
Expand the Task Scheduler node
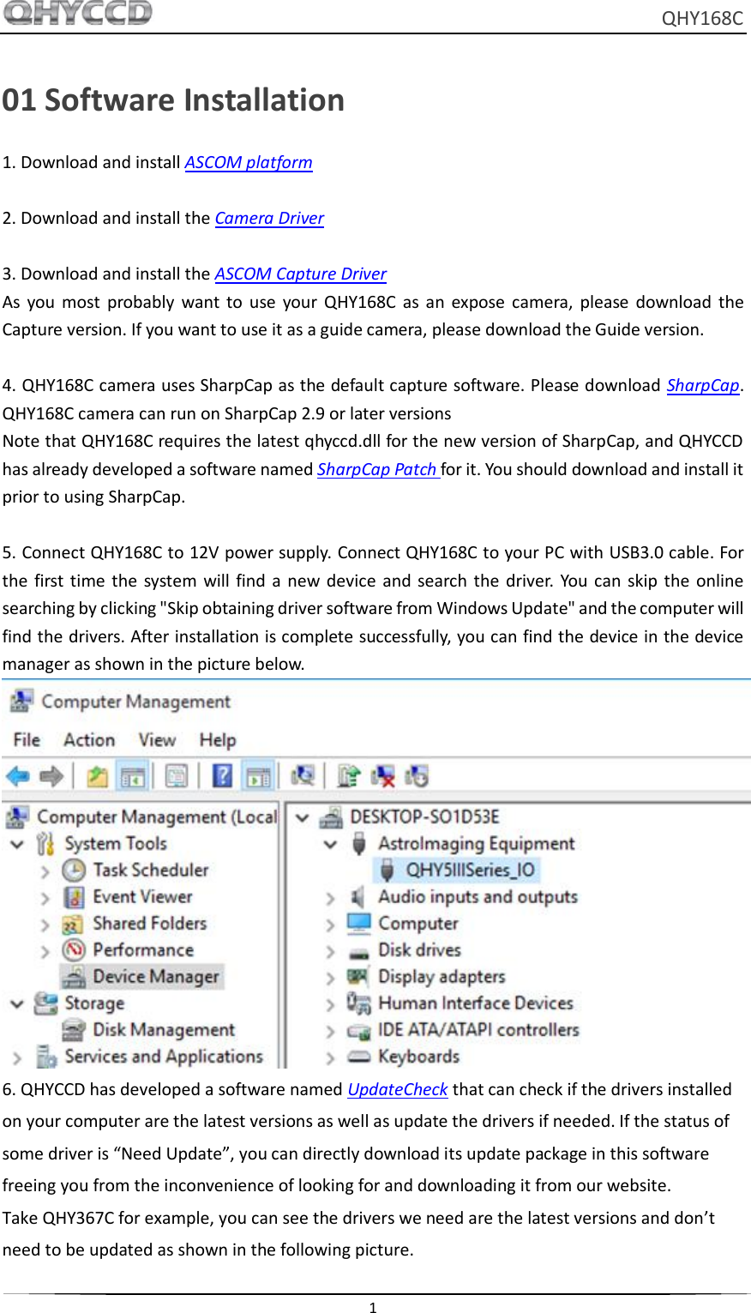click(45, 871)
